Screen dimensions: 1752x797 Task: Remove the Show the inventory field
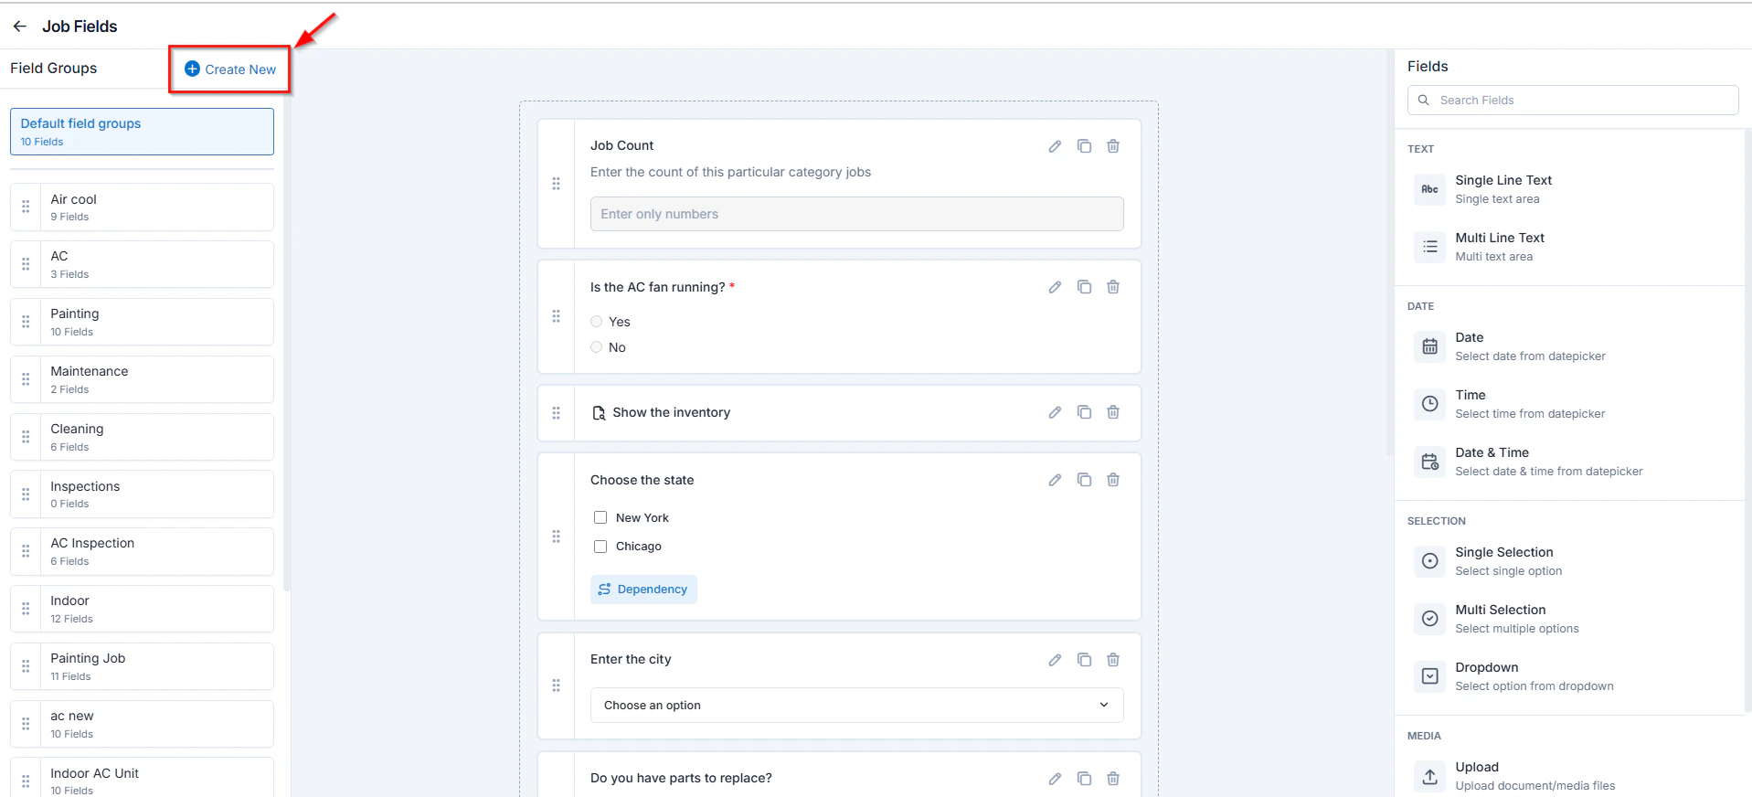[x=1113, y=412]
